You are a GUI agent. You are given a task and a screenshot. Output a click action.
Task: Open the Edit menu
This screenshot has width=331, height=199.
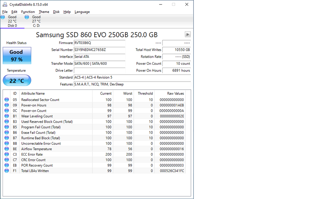point(14,12)
